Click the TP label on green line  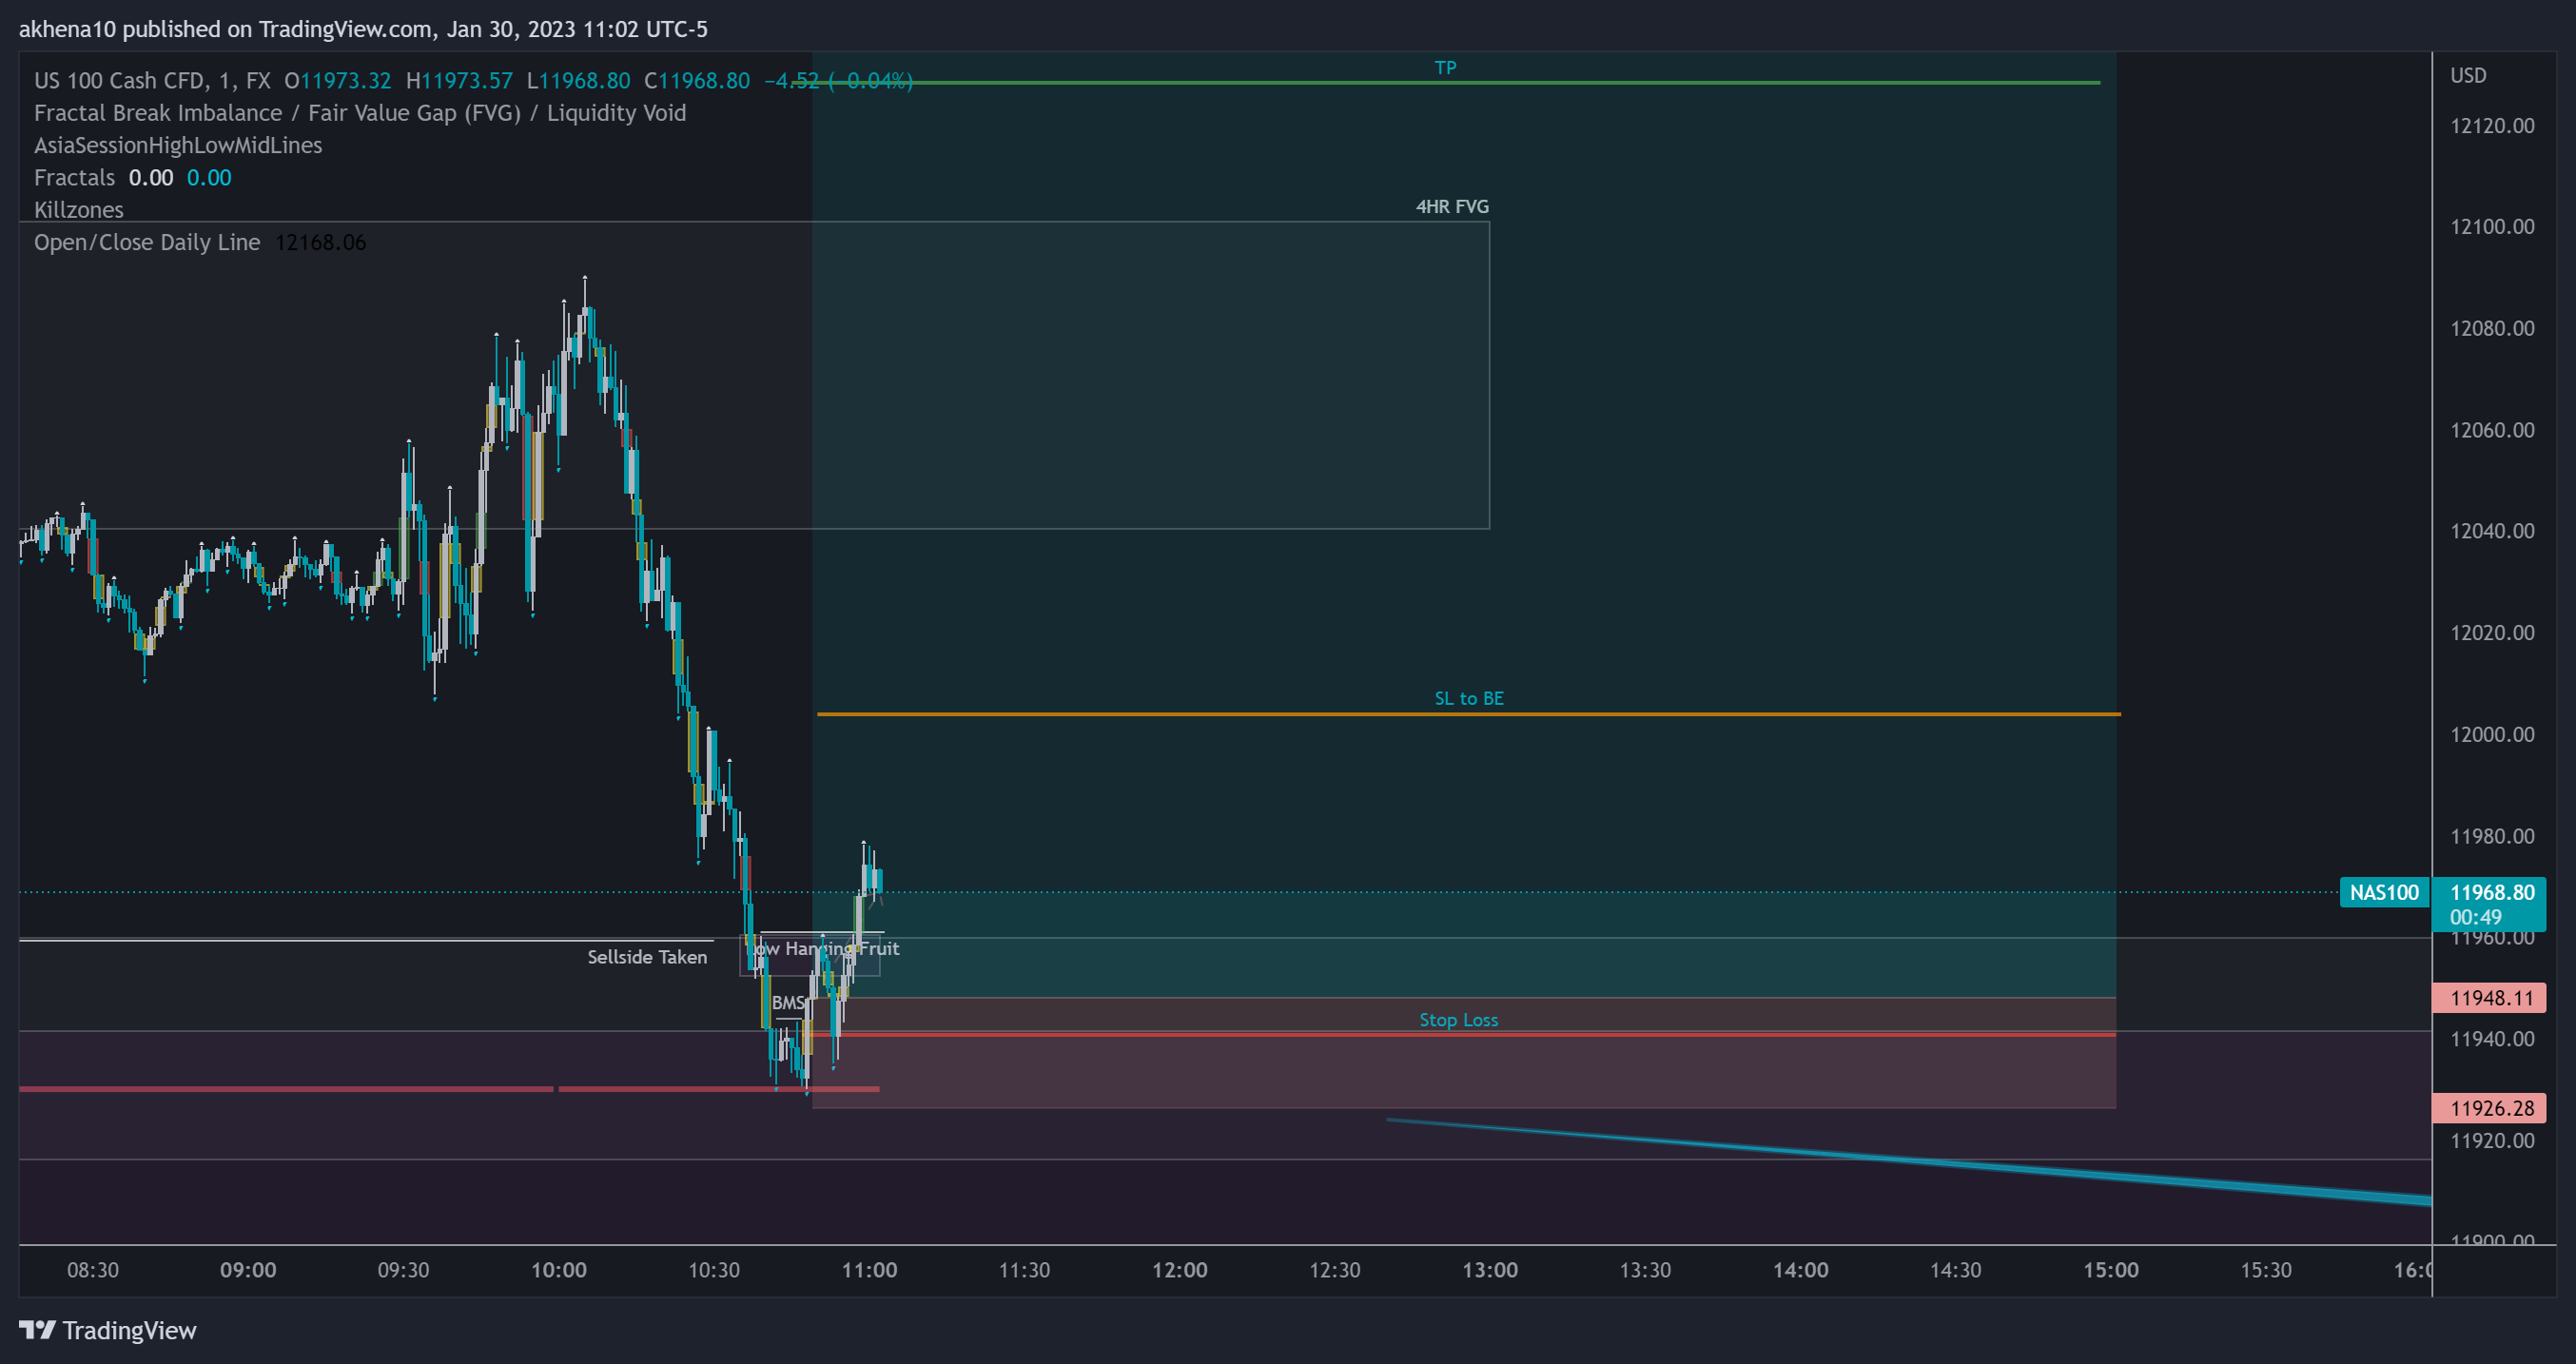pos(1445,68)
